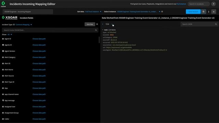Click the Assignment Group field icon
This screenshot has width=219, height=123.
point(3,113)
